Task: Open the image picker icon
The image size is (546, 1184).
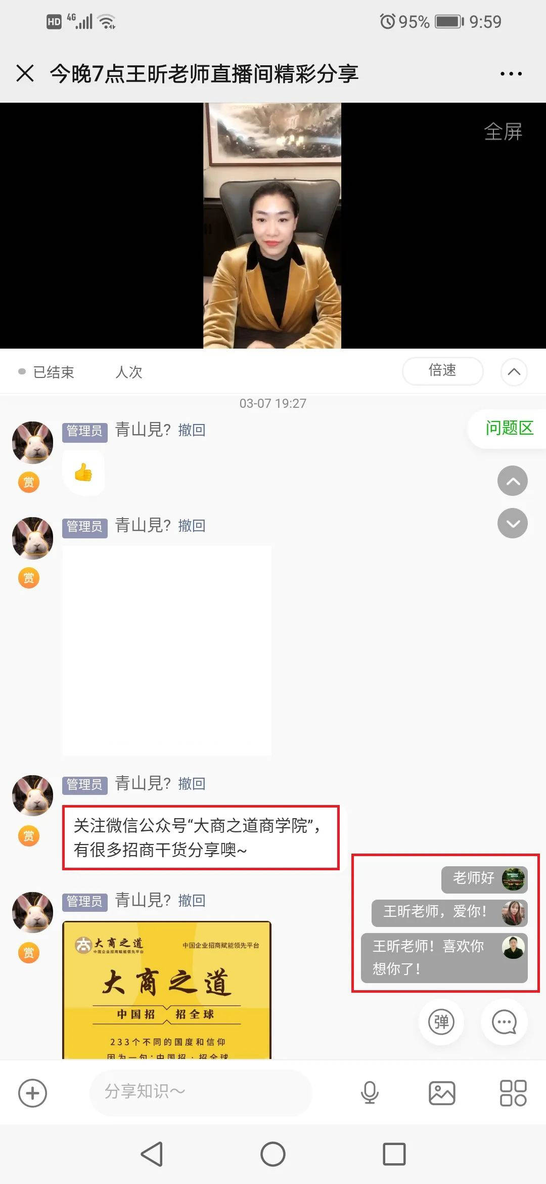Action: tap(442, 1093)
